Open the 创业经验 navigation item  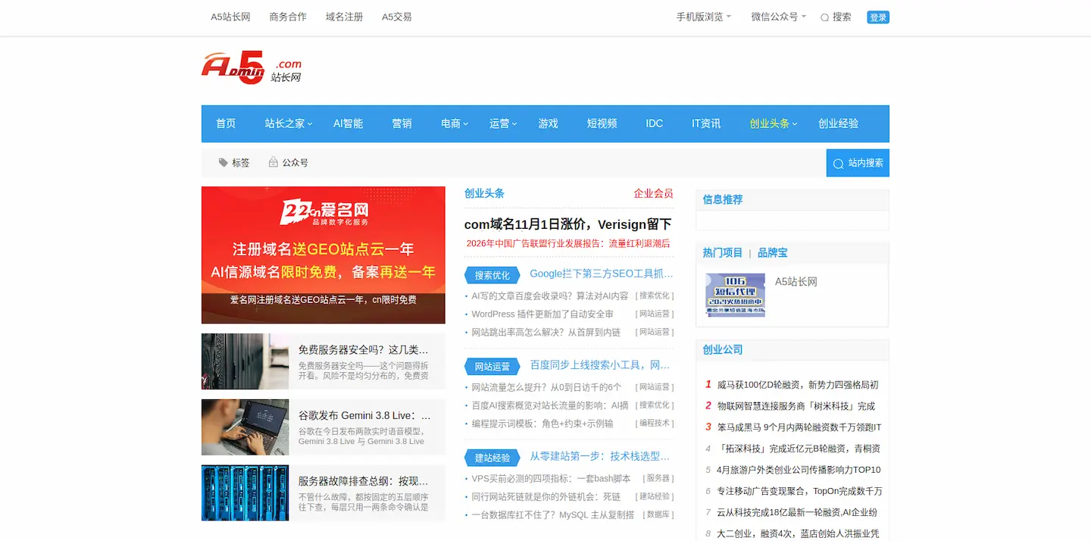(x=839, y=124)
